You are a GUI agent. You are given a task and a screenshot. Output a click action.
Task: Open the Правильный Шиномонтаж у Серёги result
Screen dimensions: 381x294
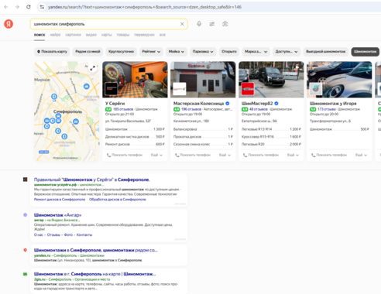pyautogui.click(x=92, y=179)
